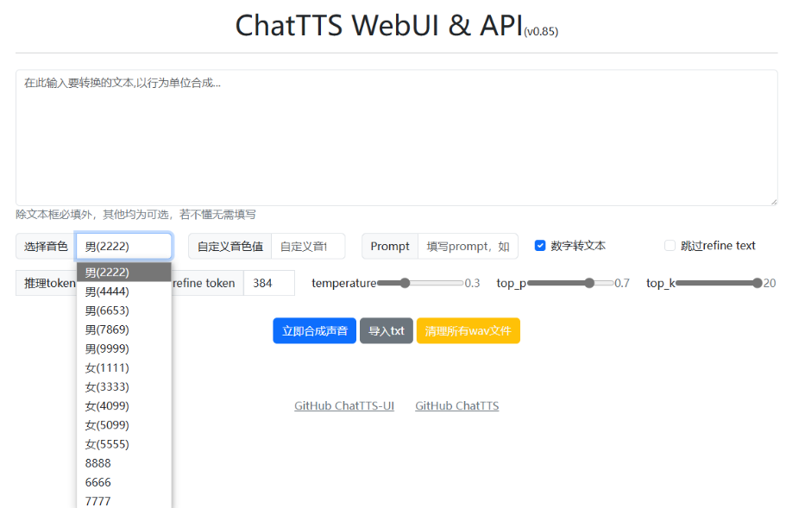
Task: Open the GitHub ChatTTS-UI link
Action: [344, 406]
